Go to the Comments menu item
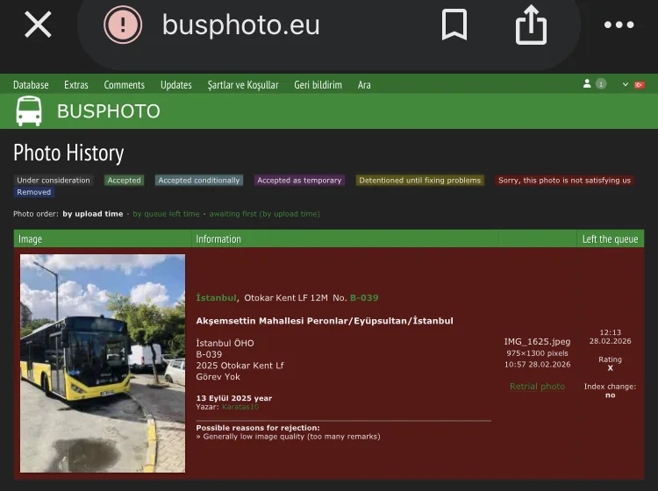The image size is (658, 491). (124, 85)
